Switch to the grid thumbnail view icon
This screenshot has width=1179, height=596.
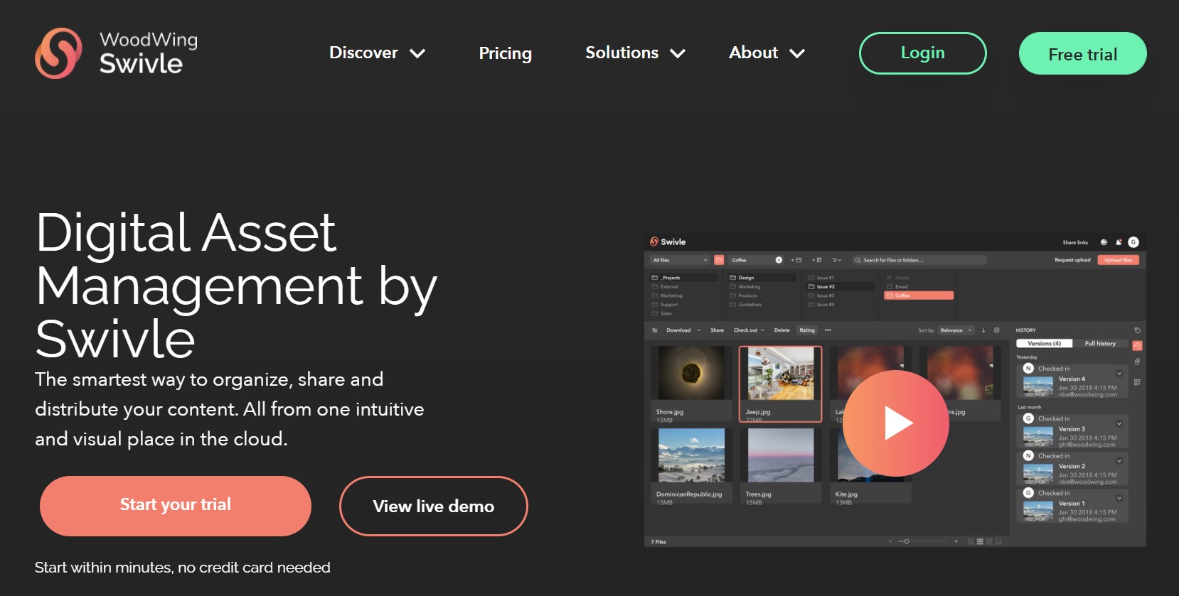980,541
